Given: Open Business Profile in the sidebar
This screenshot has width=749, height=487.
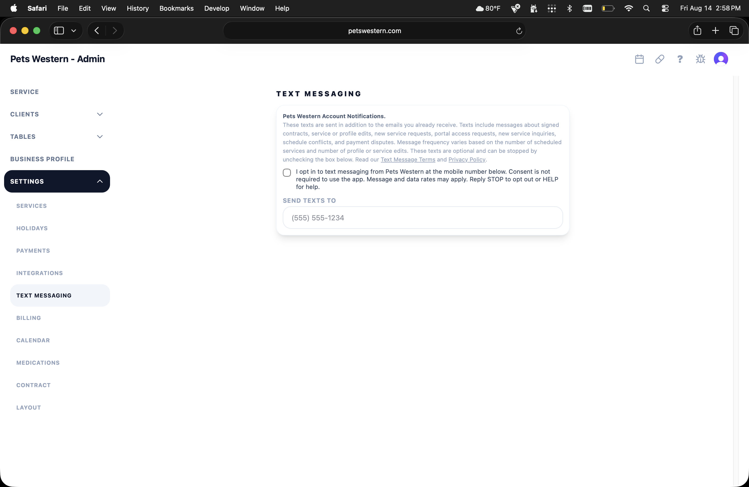Looking at the screenshot, I should click(x=42, y=159).
